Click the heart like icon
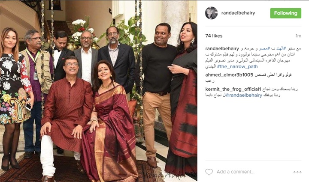 coord(209,172)
